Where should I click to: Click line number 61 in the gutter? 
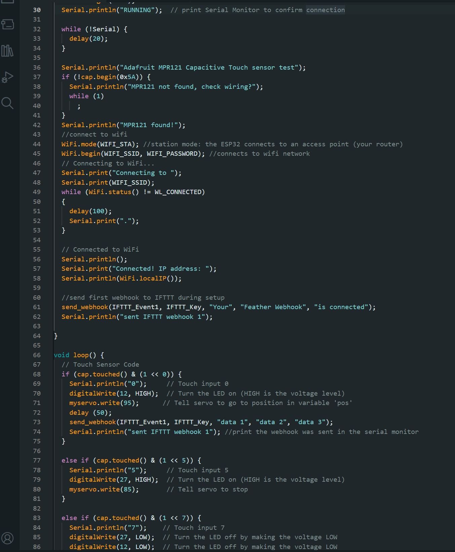(37, 307)
